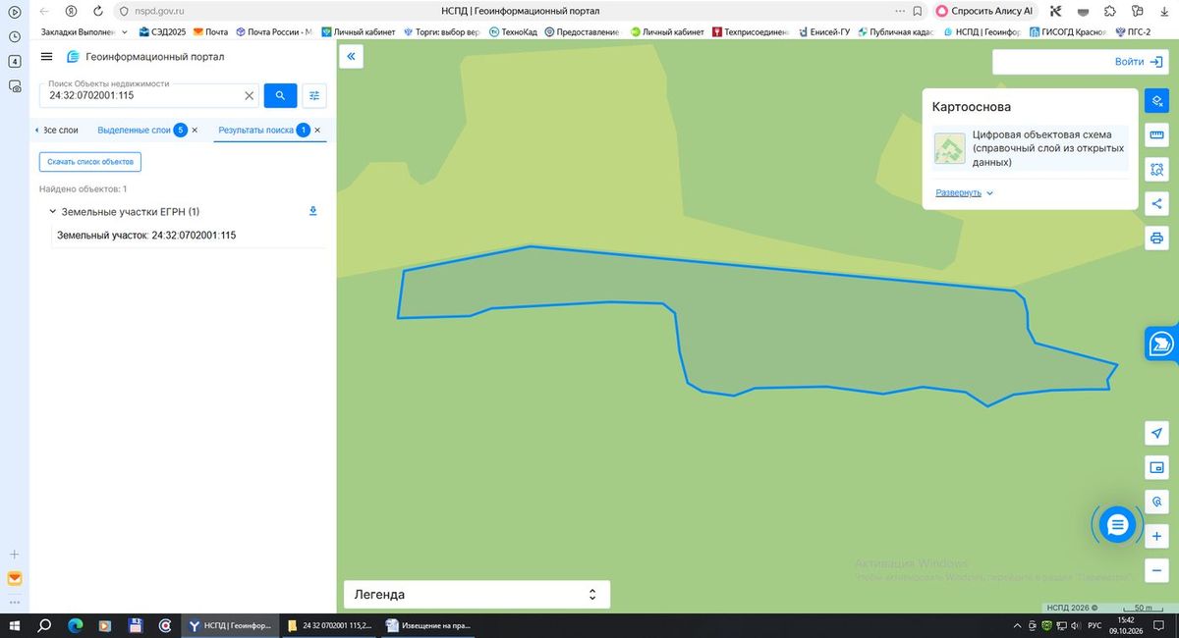
Task: Click the blue search magnifier button
Action: pos(280,95)
